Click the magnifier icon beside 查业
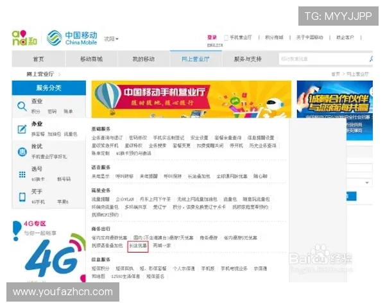385x308 pixels. (x=22, y=107)
